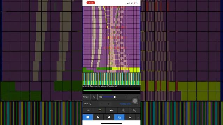Click the green playback progress bar
Image resolution: width=223 pixels, height=125 pixels.
click(x=111, y=90)
